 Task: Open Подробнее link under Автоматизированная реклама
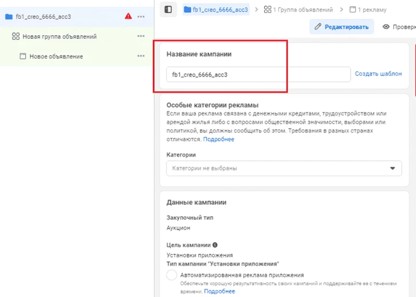[x=219, y=291]
